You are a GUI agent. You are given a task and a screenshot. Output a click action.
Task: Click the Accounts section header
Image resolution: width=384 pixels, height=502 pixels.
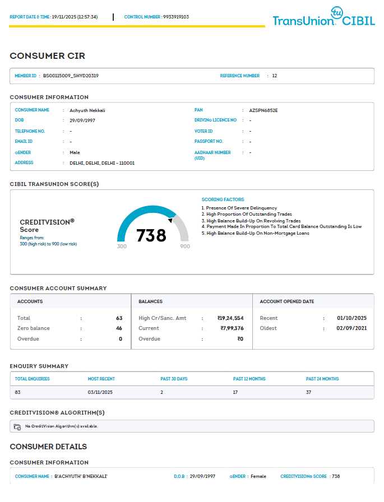(x=30, y=301)
